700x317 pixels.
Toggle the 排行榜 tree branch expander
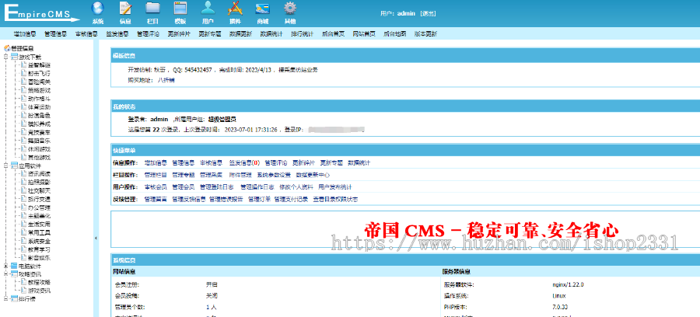pos(5,298)
